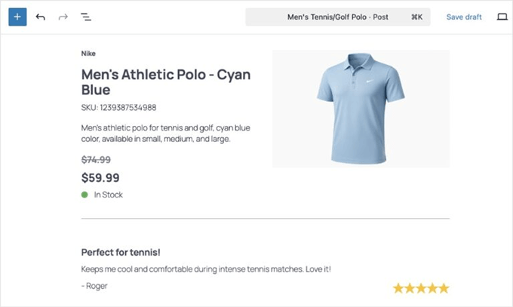Click the Undo arrow icon
Viewport: 513px width, 307px height.
pyautogui.click(x=41, y=17)
